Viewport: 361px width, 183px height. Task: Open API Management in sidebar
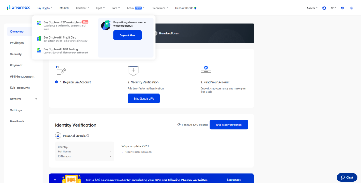(x=22, y=76)
